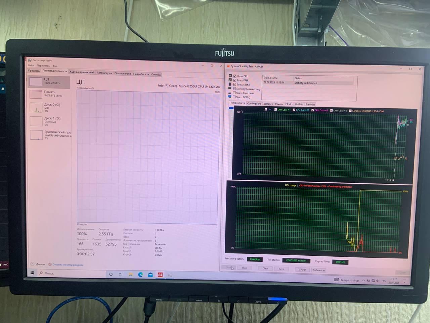Hide the CPU Core #3 temperature line
The image size is (430, 323).
click(313, 110)
